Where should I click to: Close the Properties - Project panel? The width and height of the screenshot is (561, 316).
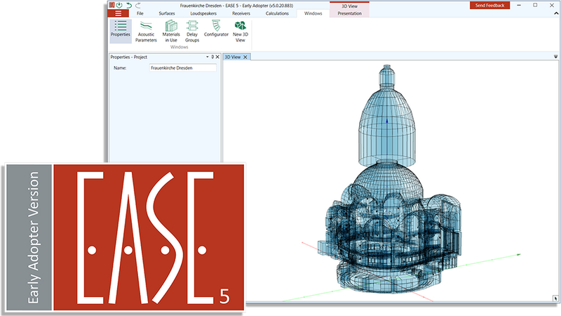(217, 57)
